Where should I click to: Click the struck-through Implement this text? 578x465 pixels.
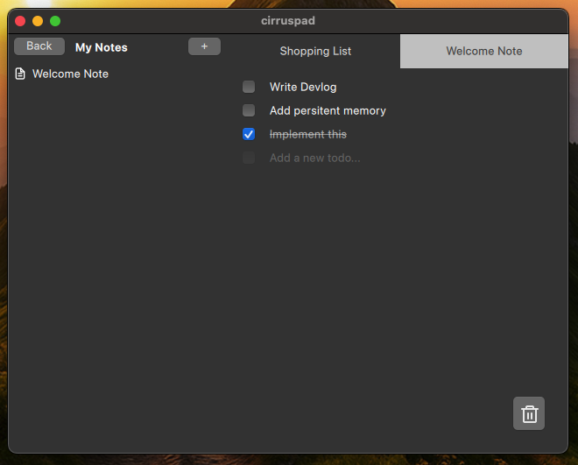coord(307,134)
